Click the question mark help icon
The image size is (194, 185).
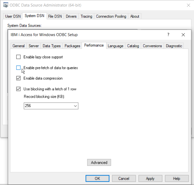coord(168,34)
